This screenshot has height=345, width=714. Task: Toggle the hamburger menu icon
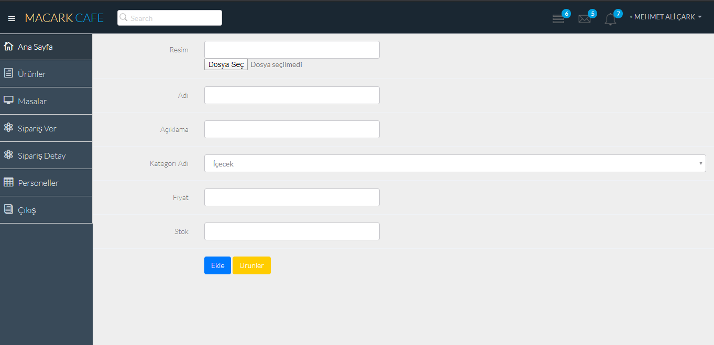point(12,18)
